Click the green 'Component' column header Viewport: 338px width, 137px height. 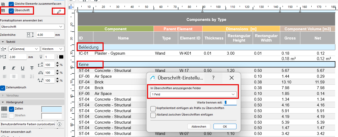pos(116,29)
